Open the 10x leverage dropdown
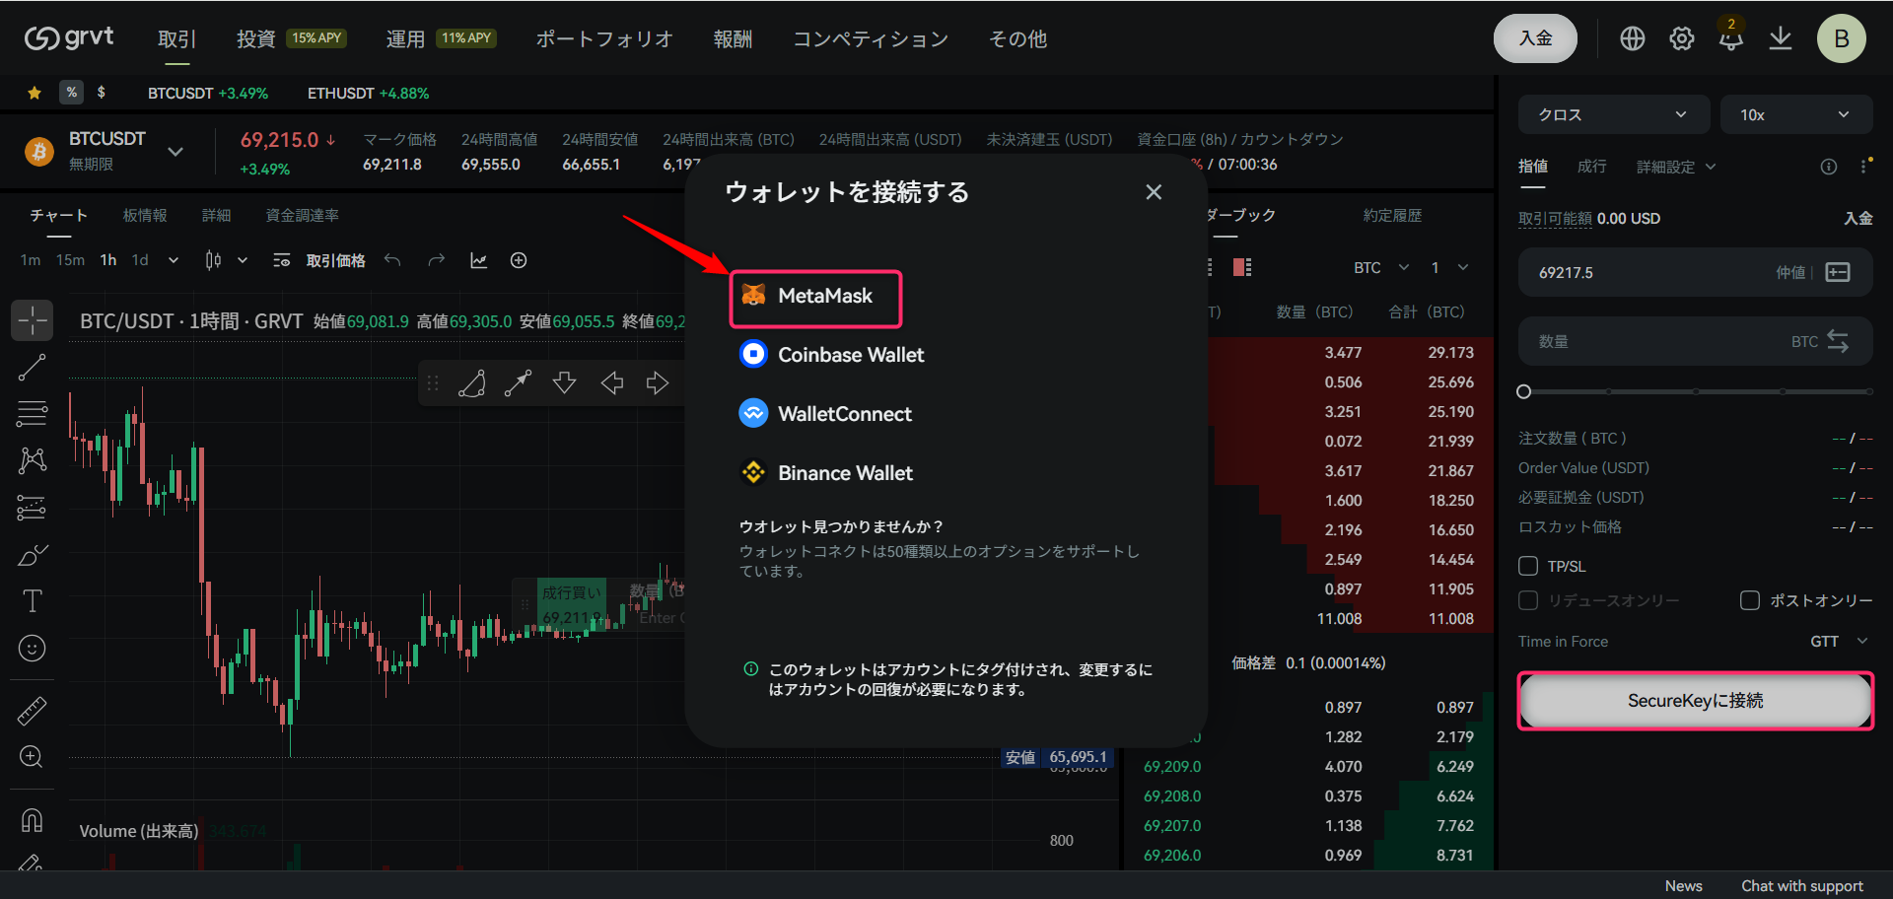This screenshot has height=899, width=1893. [x=1796, y=114]
